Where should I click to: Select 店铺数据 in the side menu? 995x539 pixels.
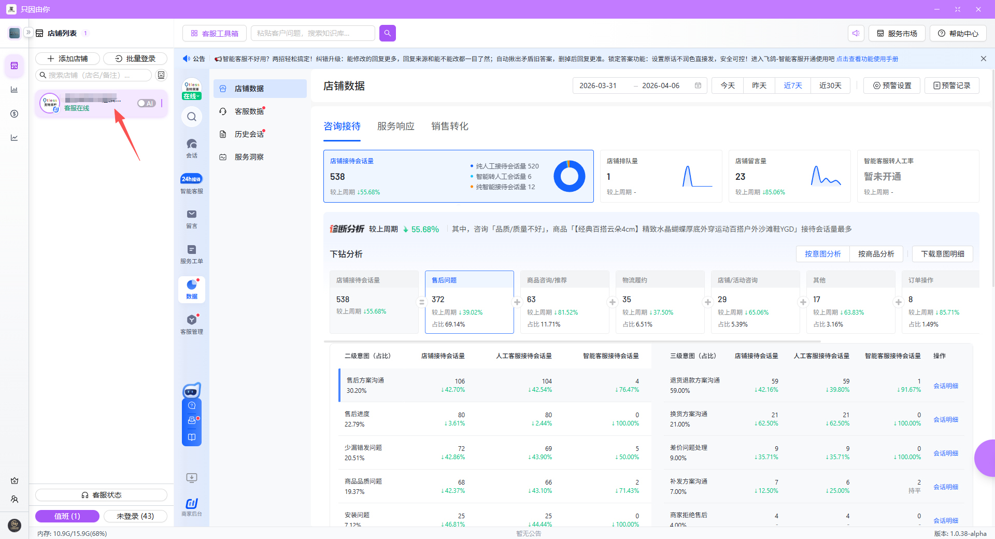[260, 89]
